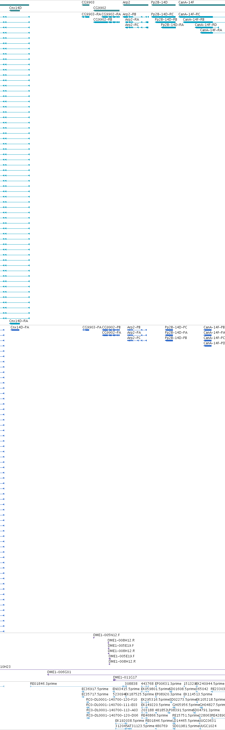Image resolution: width=225 pixels, height=730 pixels.
Task: Open the CanA-14F-RD transcript label
Action: [x=206, y=25]
